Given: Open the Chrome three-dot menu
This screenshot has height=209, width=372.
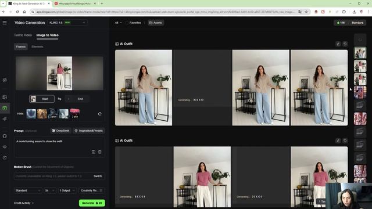Looking at the screenshot, I should tap(368, 12).
